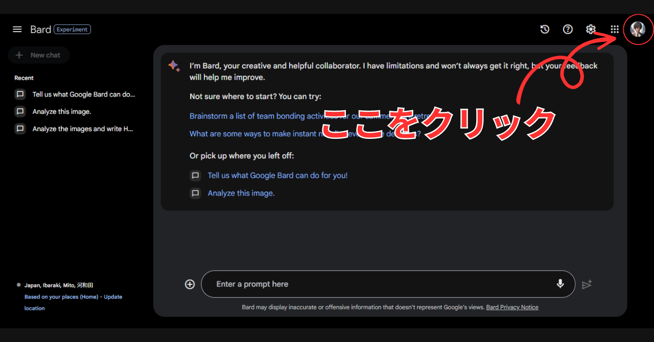The height and width of the screenshot is (342, 654).
Task: Click the Experiment badge next to Bard
Action: click(x=72, y=30)
